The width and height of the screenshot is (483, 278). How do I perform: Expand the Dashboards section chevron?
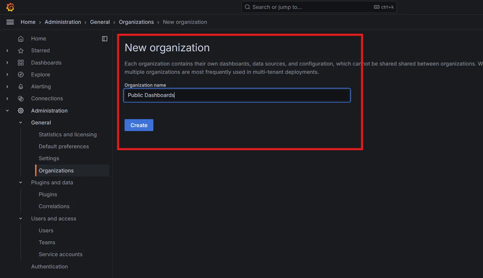7,63
